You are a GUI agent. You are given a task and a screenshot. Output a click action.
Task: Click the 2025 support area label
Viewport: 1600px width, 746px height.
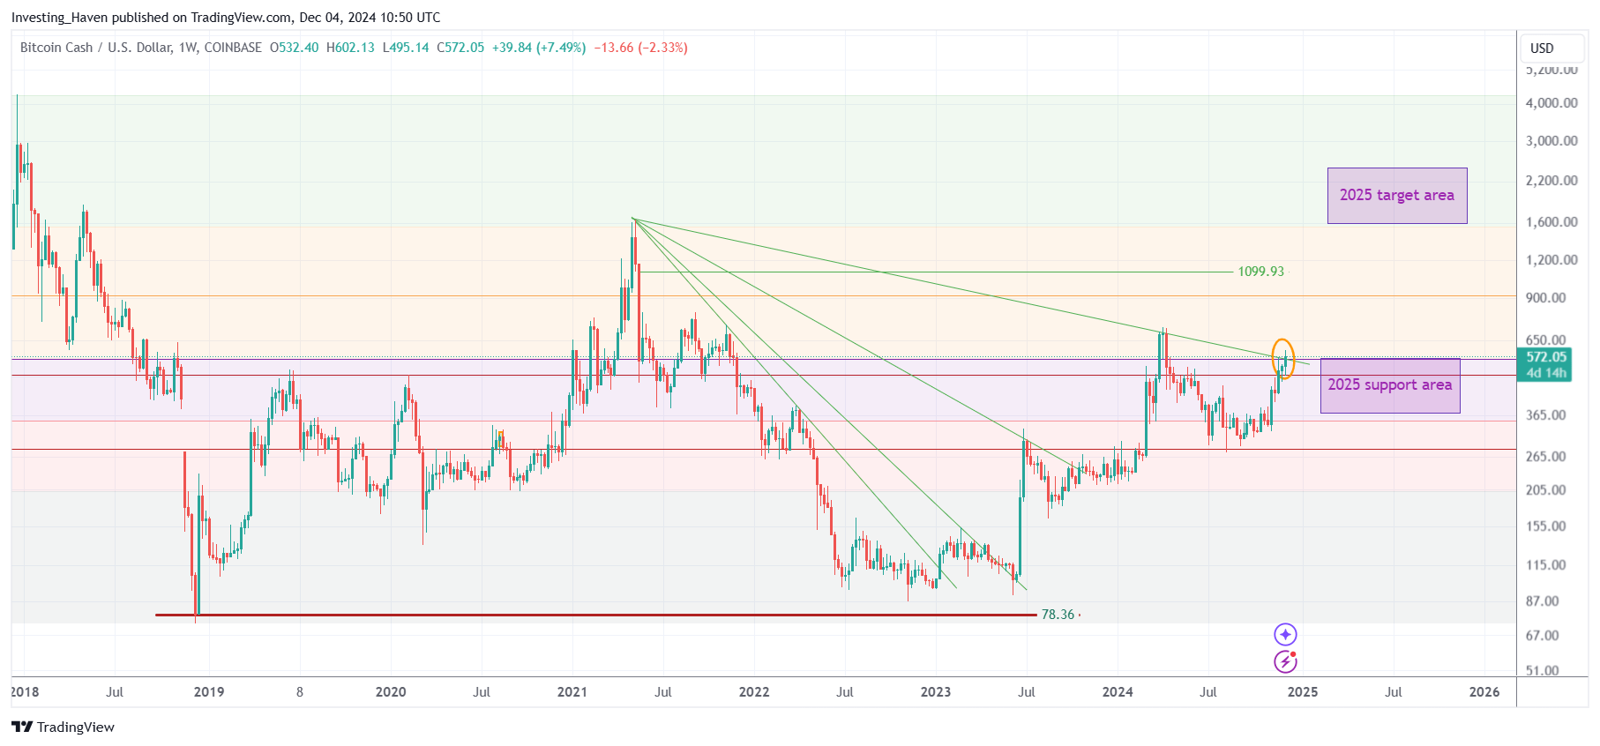[1390, 385]
